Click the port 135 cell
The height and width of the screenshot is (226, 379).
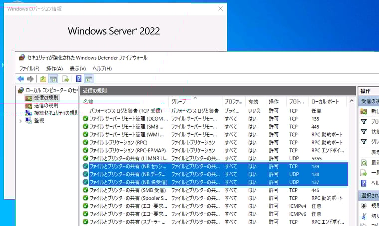click(x=315, y=119)
